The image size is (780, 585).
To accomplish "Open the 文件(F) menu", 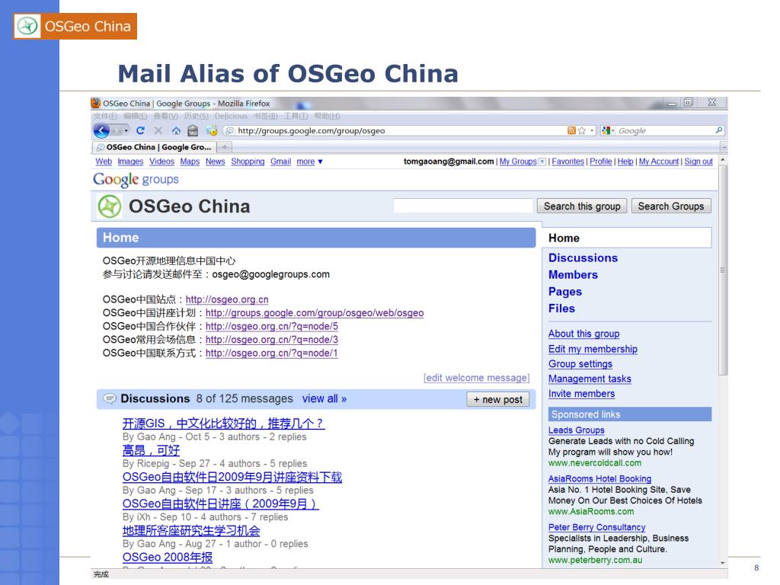I will 105,116.
